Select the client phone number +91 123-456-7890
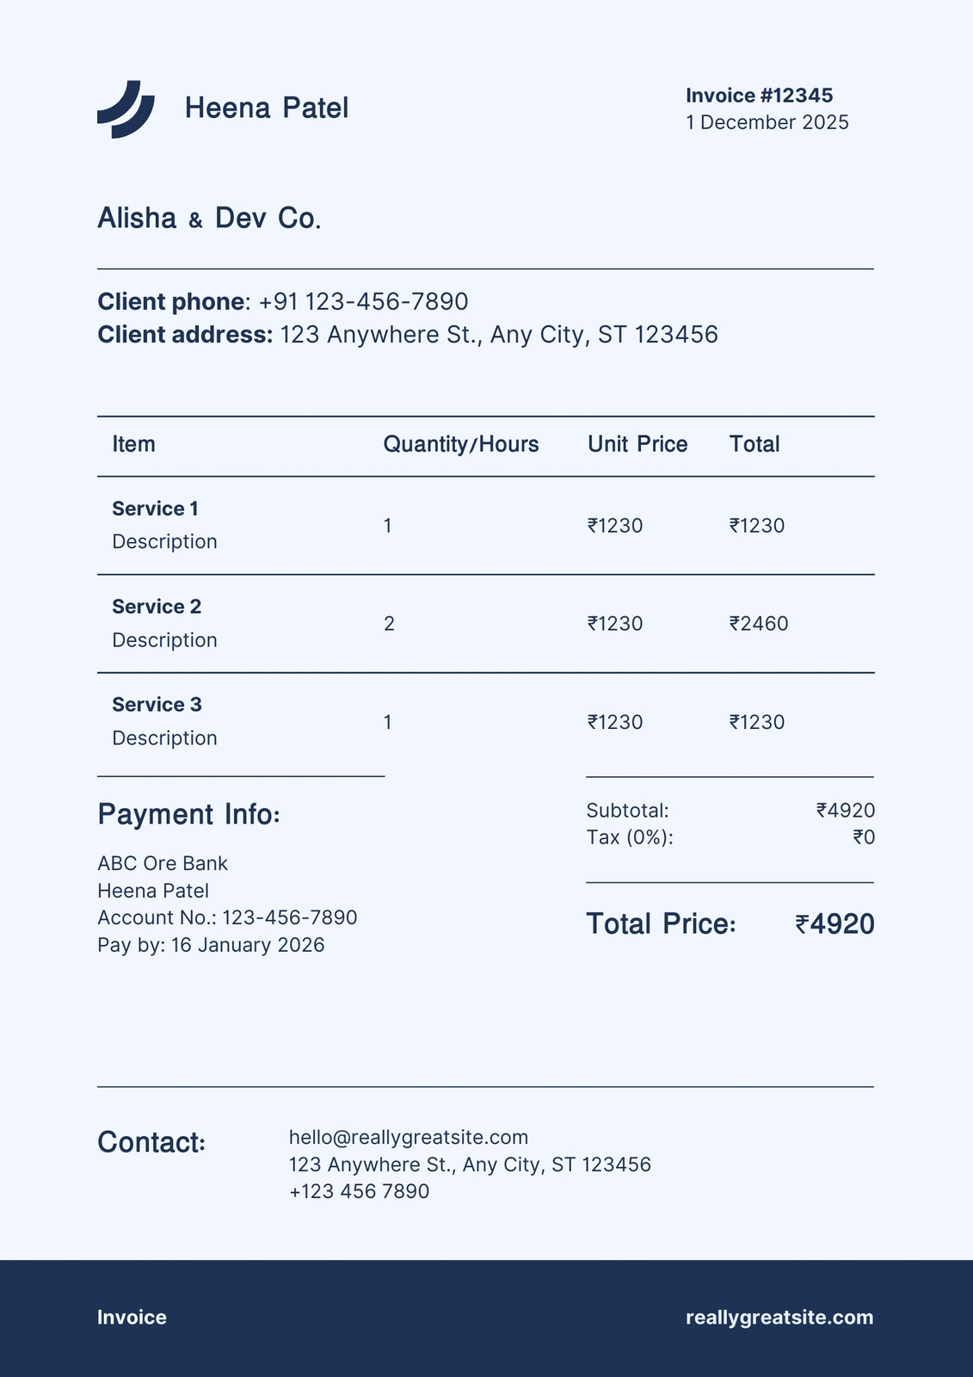 click(364, 301)
